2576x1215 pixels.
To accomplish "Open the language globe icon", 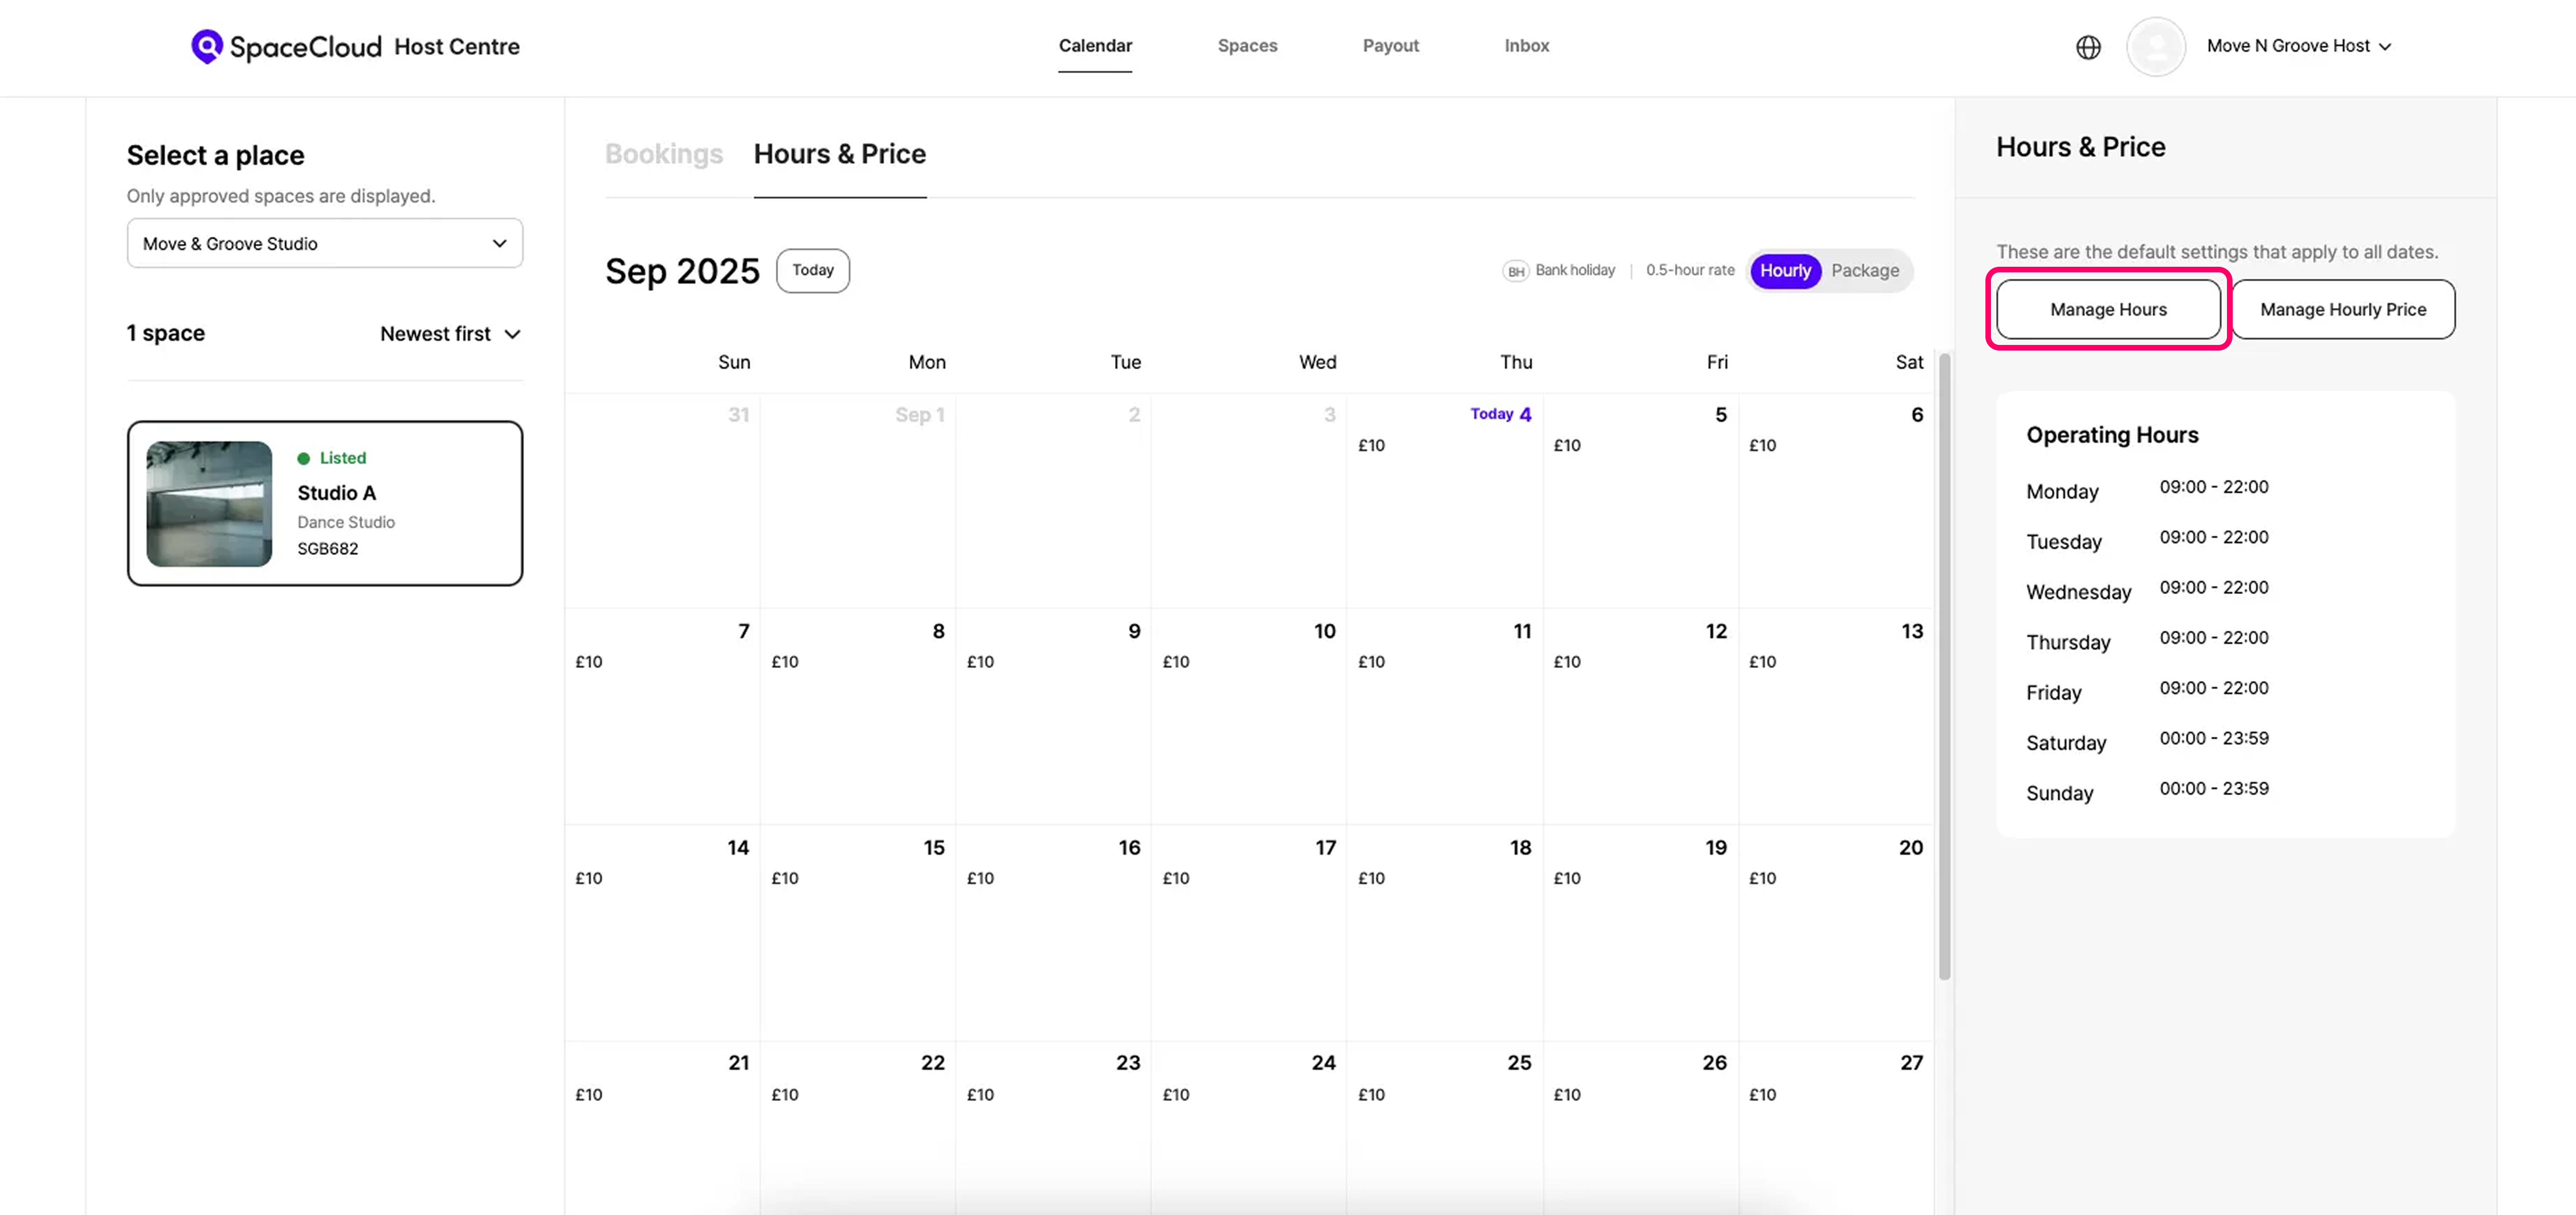I will [2088, 47].
